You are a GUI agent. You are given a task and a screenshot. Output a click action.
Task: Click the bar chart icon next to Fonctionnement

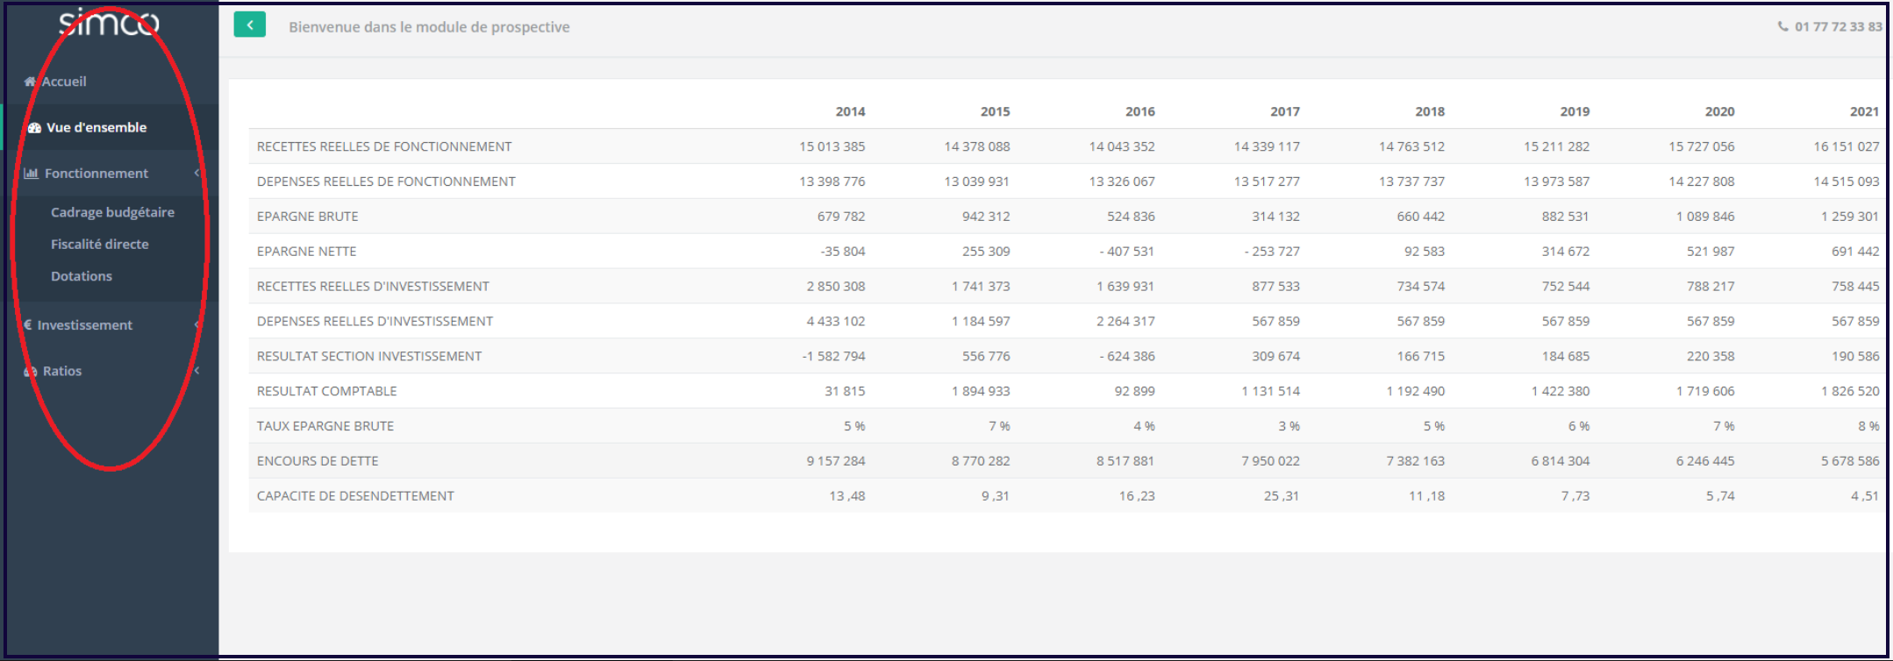coord(31,174)
